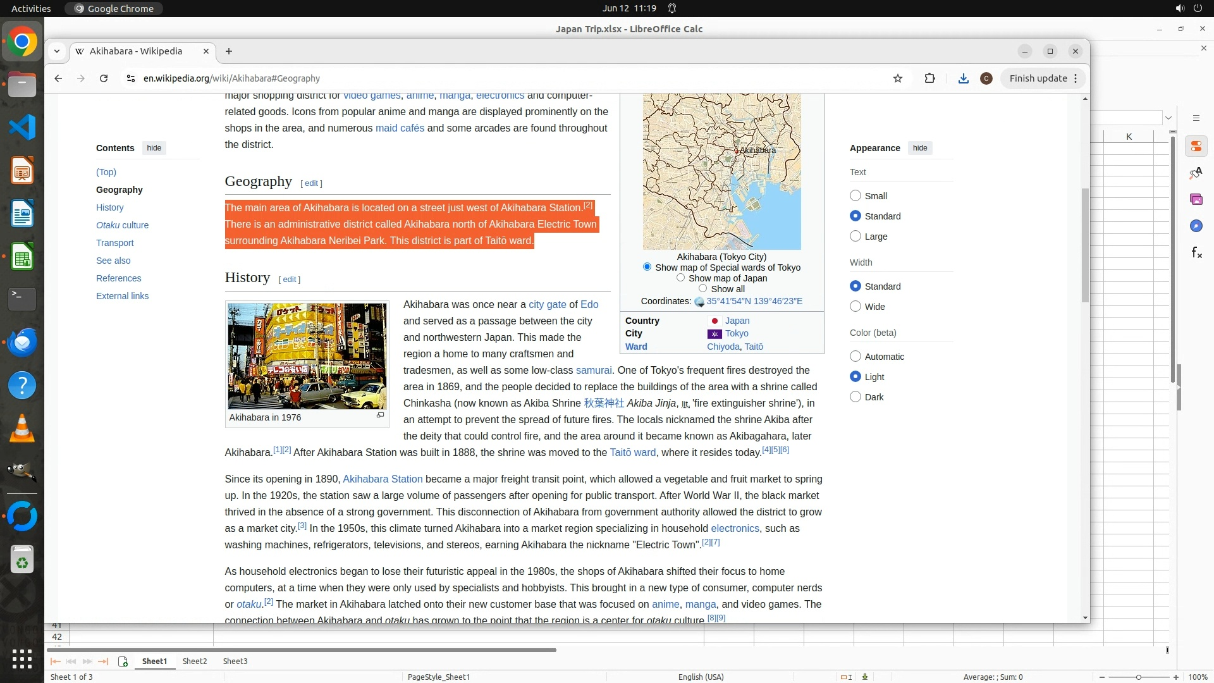
Task: Switch to Sheet2 tab
Action: pyautogui.click(x=195, y=661)
